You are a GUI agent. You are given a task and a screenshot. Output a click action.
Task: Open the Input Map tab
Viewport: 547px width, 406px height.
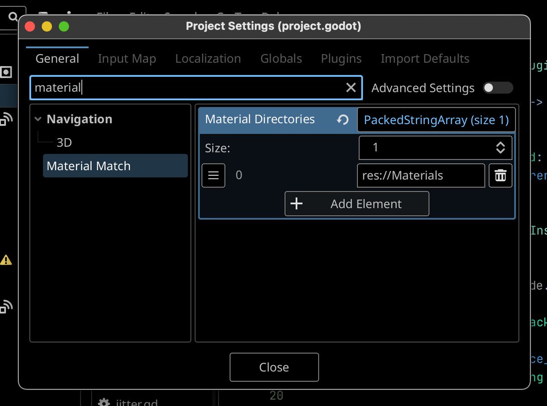click(127, 58)
